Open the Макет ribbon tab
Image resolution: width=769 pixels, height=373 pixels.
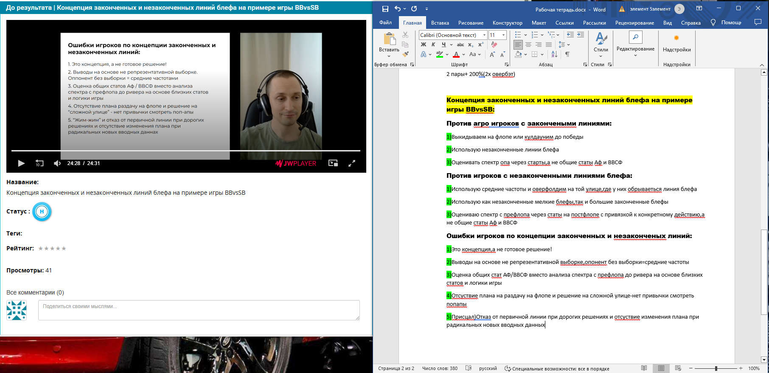[539, 23]
